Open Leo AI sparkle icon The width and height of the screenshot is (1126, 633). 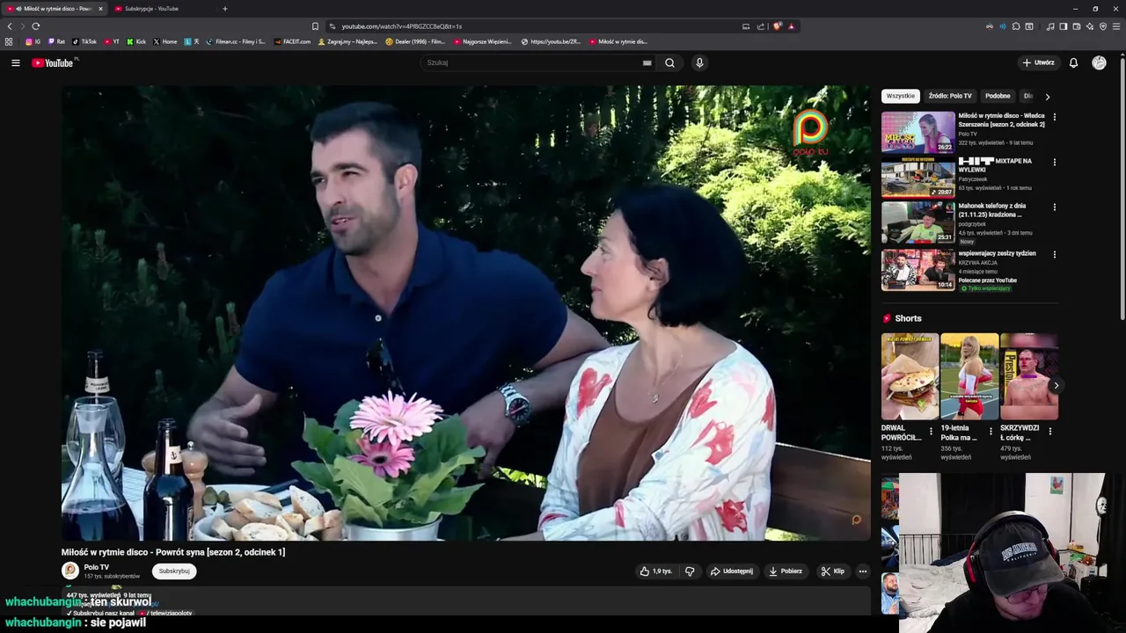1090,26
